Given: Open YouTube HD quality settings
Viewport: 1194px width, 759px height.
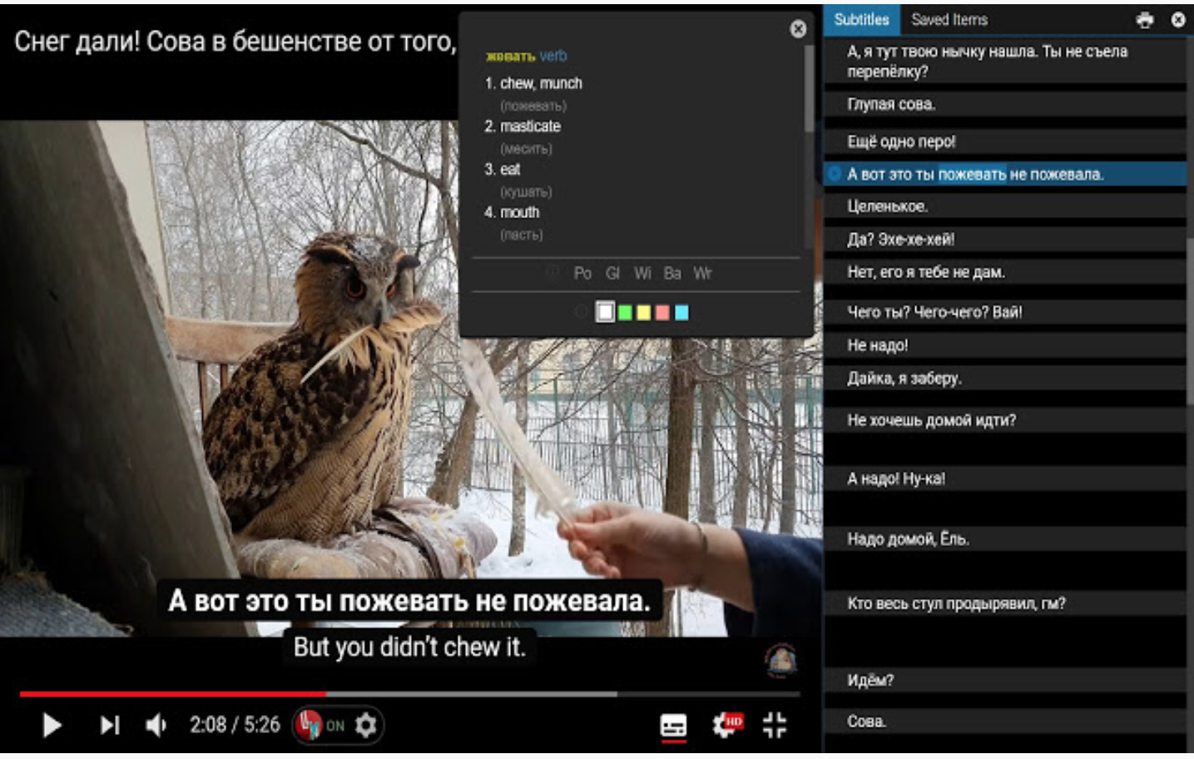Looking at the screenshot, I should [x=726, y=725].
